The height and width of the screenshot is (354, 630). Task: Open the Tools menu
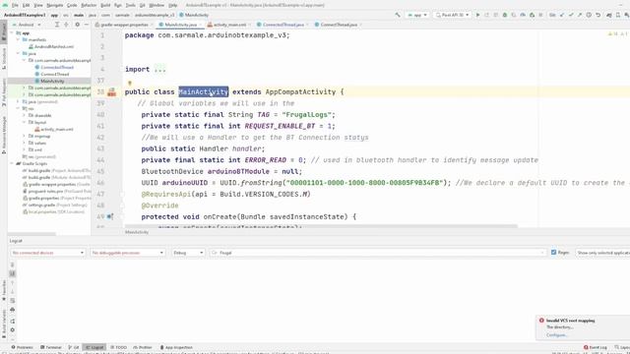coord(130,5)
